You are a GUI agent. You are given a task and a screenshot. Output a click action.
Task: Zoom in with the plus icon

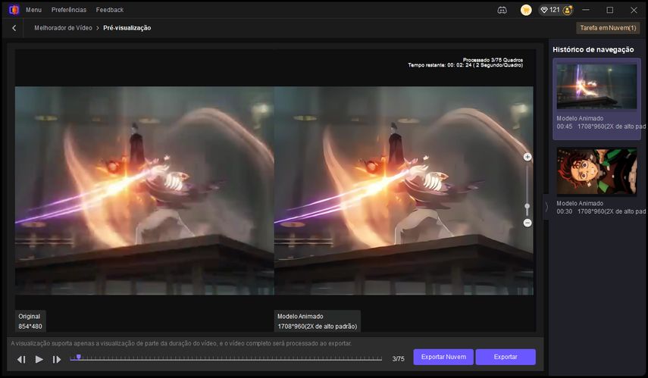tap(527, 157)
